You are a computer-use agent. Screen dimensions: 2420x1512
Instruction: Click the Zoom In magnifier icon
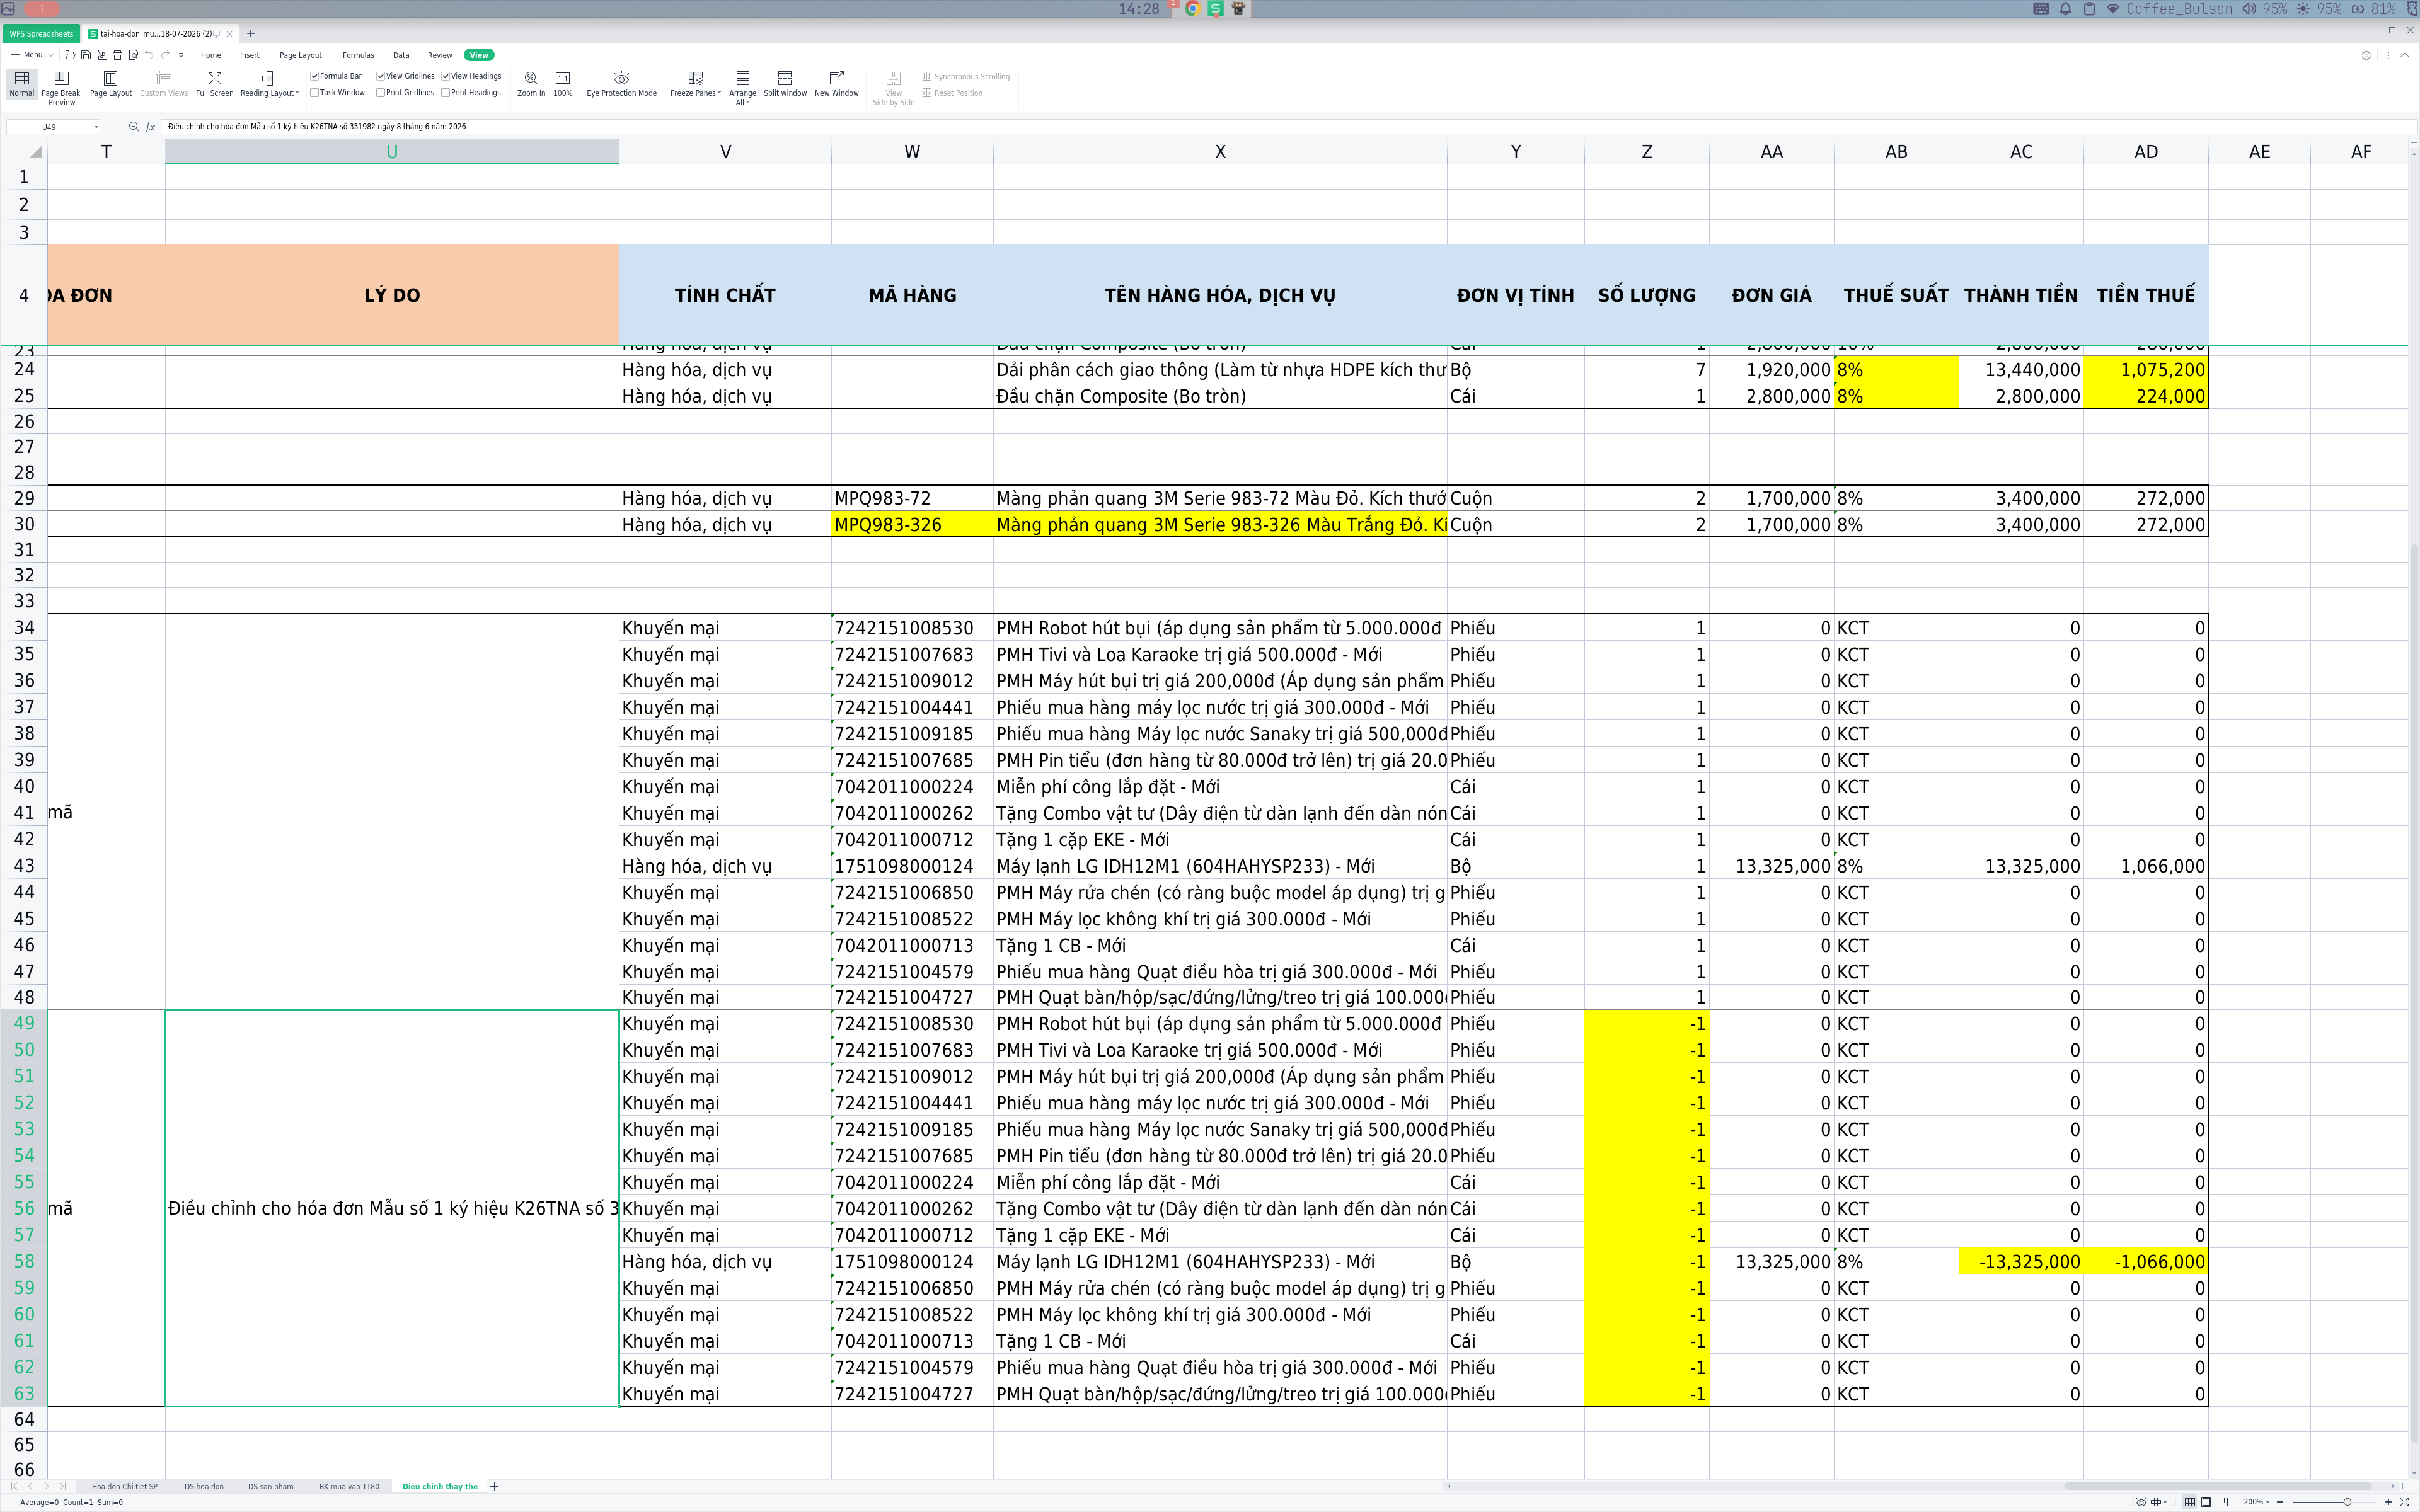coord(531,78)
